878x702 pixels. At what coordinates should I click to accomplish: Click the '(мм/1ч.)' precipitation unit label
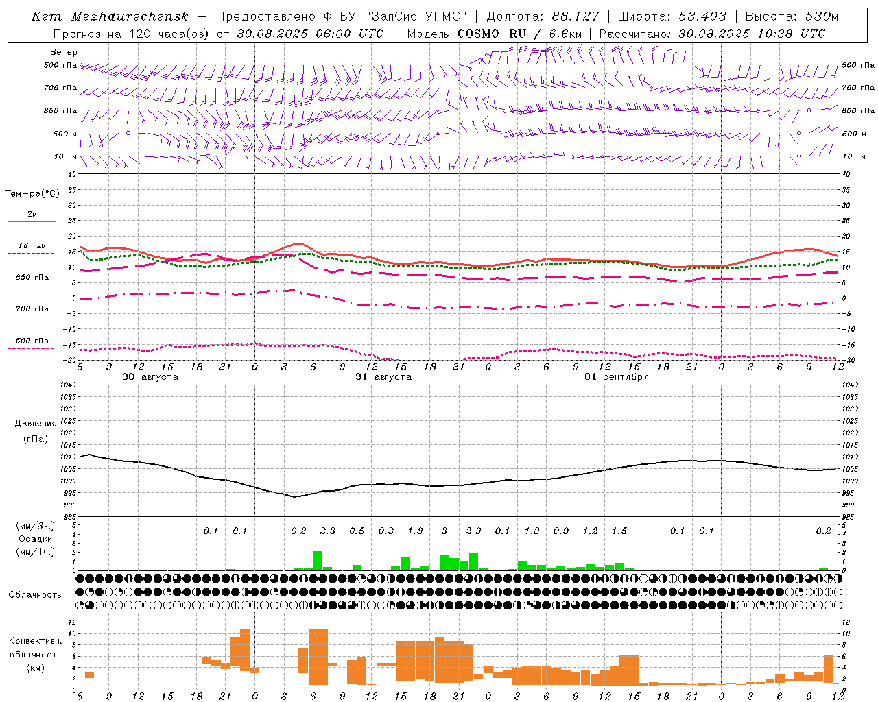point(36,552)
